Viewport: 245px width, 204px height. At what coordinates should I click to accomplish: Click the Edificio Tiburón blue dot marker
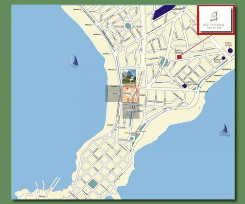click(x=223, y=58)
